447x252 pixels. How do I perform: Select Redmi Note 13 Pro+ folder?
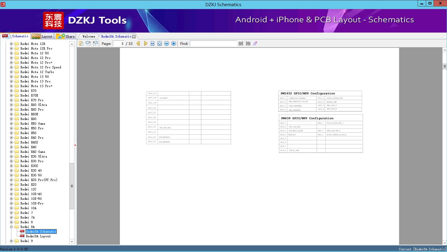pos(36,86)
